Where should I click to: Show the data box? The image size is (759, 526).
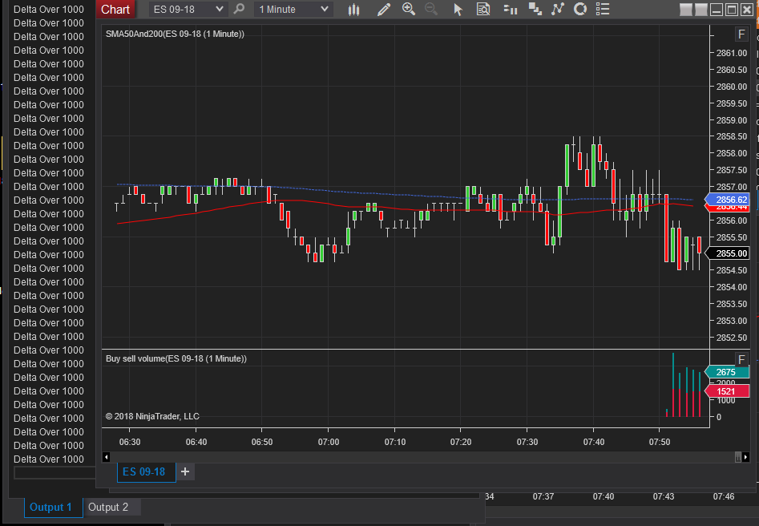pyautogui.click(x=483, y=10)
